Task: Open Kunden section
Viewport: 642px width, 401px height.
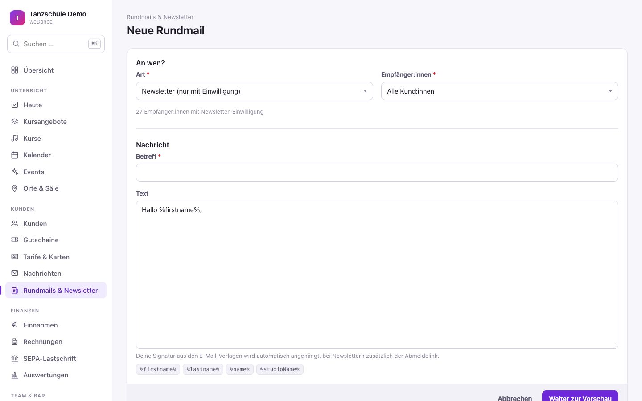Action: coord(56,223)
